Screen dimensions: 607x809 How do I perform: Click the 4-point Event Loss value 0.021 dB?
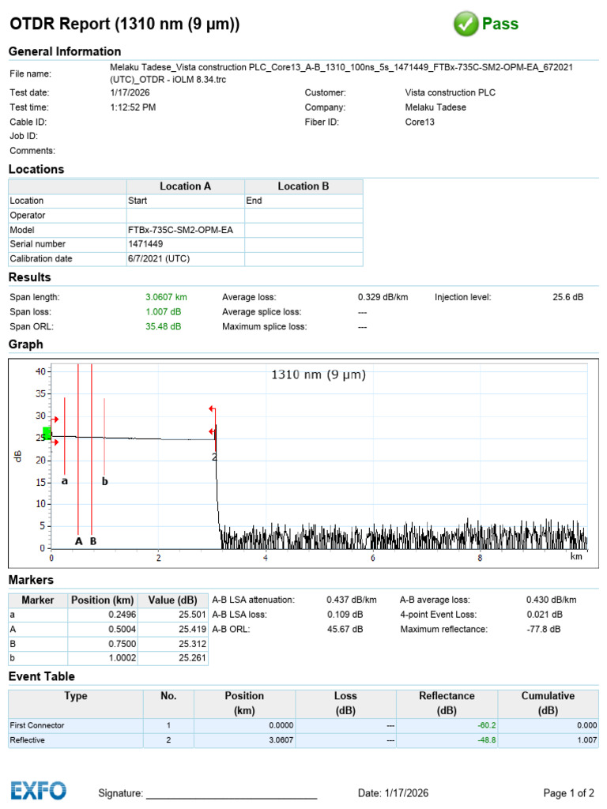545,615
